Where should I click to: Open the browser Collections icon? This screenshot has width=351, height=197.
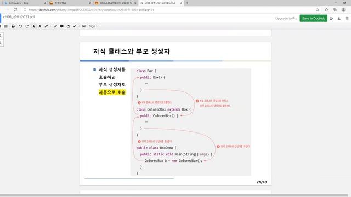click(x=335, y=10)
